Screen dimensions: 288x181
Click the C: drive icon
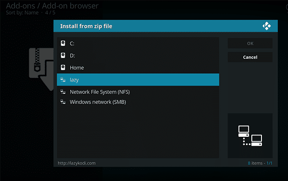coord(63,43)
